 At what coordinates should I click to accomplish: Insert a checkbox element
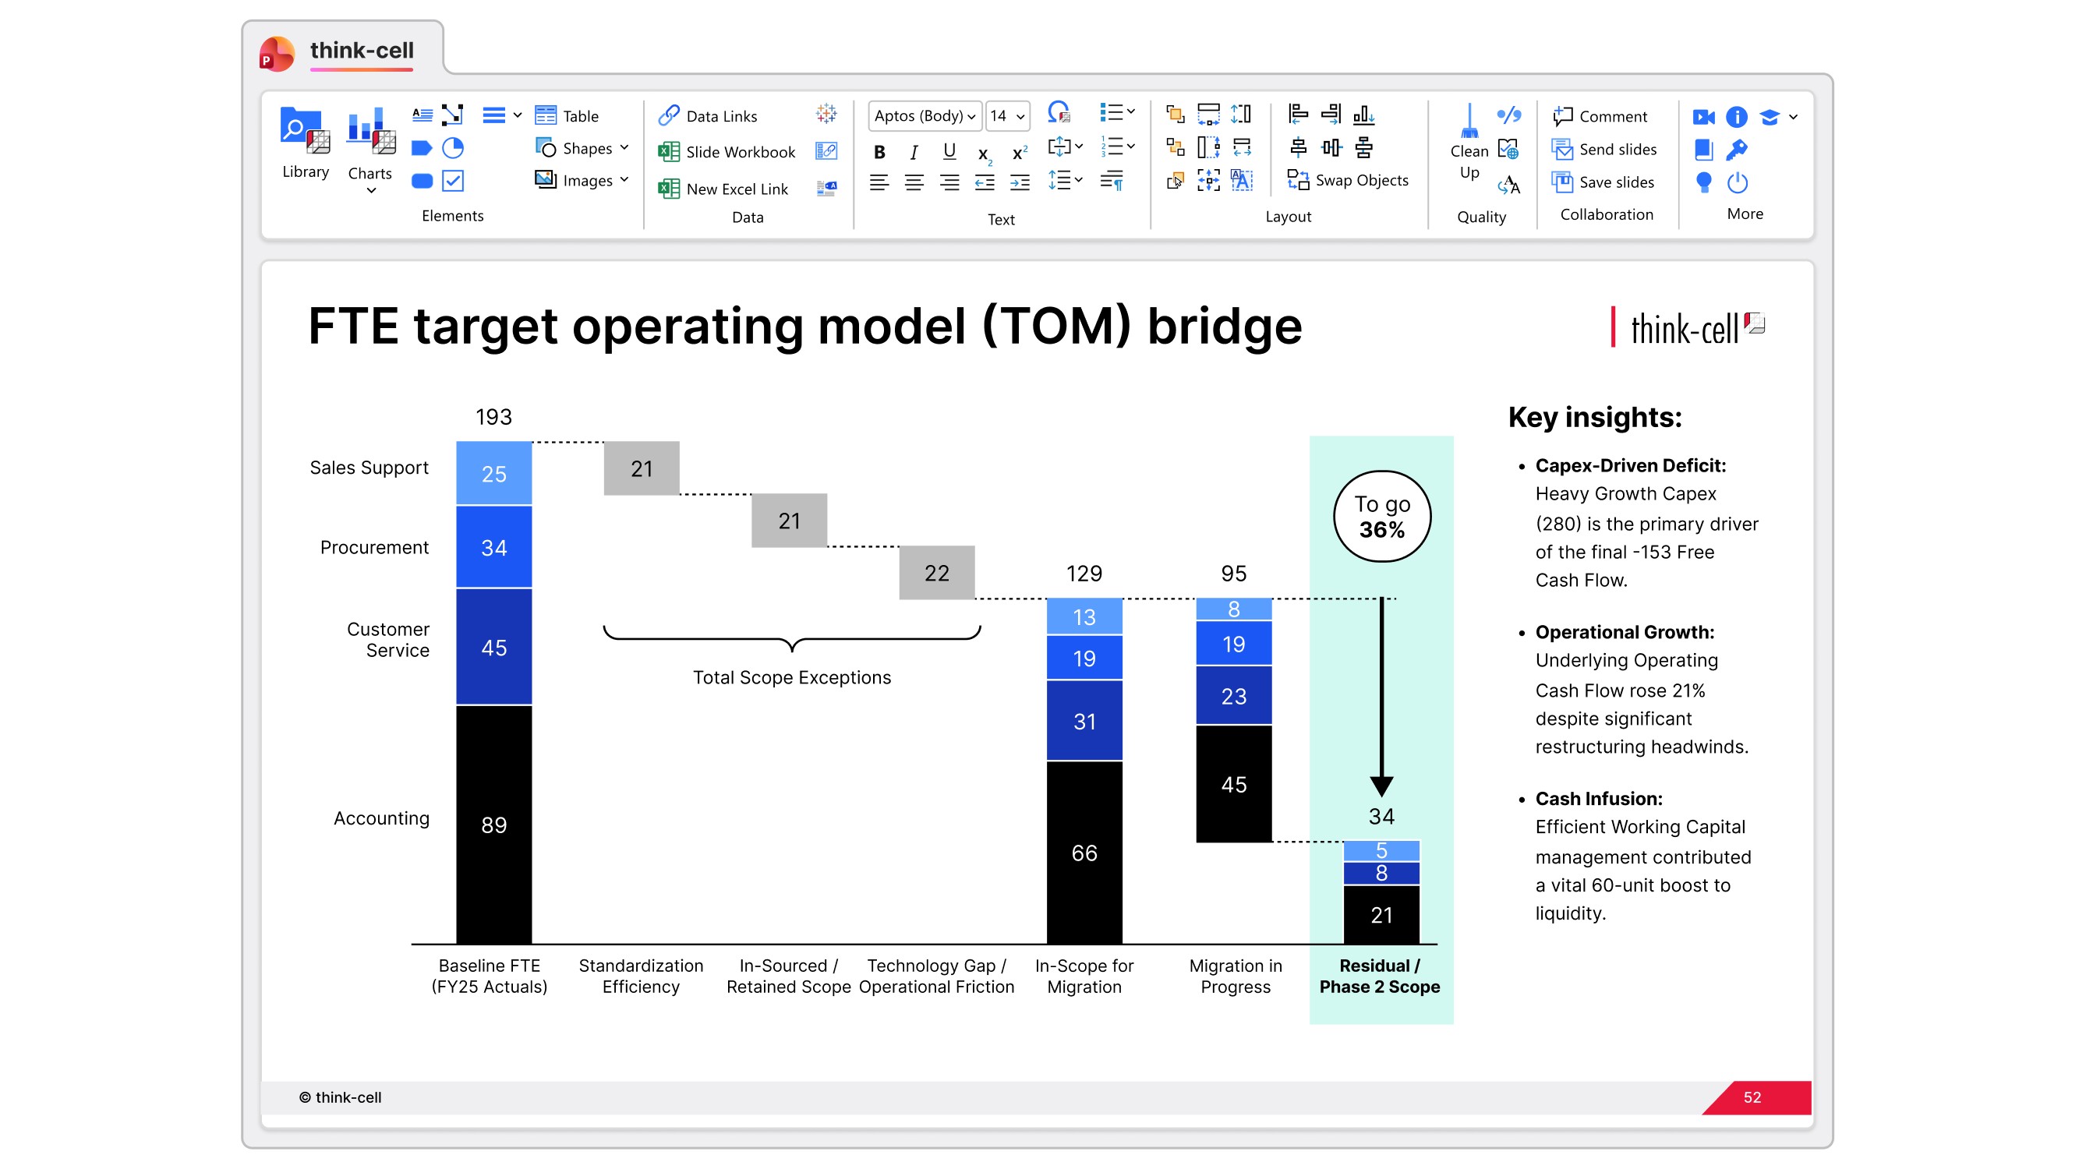point(453,181)
